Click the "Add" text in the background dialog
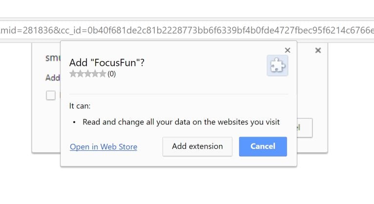Viewport: 374px width, 204px height. pos(53,78)
